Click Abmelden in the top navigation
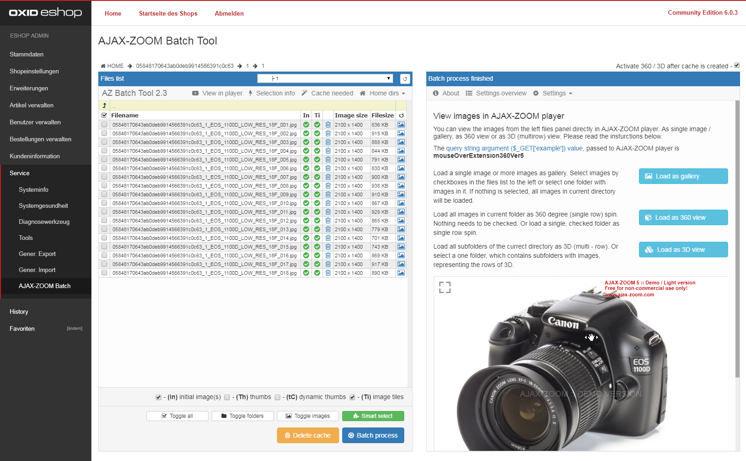Image resolution: width=746 pixels, height=461 pixels. pos(229,13)
